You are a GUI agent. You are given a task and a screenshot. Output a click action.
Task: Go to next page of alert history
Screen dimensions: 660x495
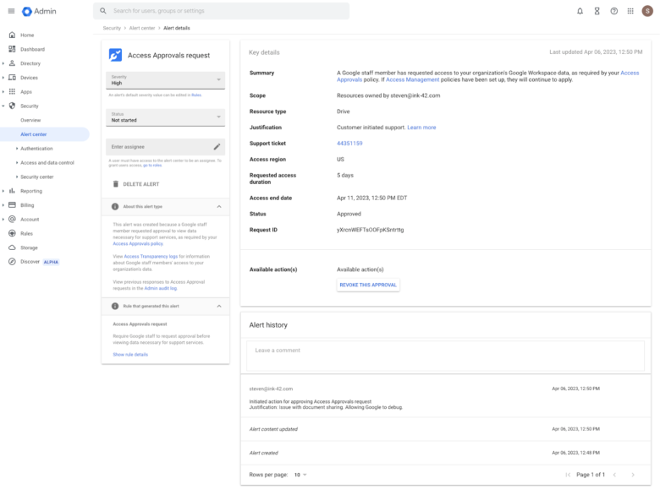pos(633,475)
